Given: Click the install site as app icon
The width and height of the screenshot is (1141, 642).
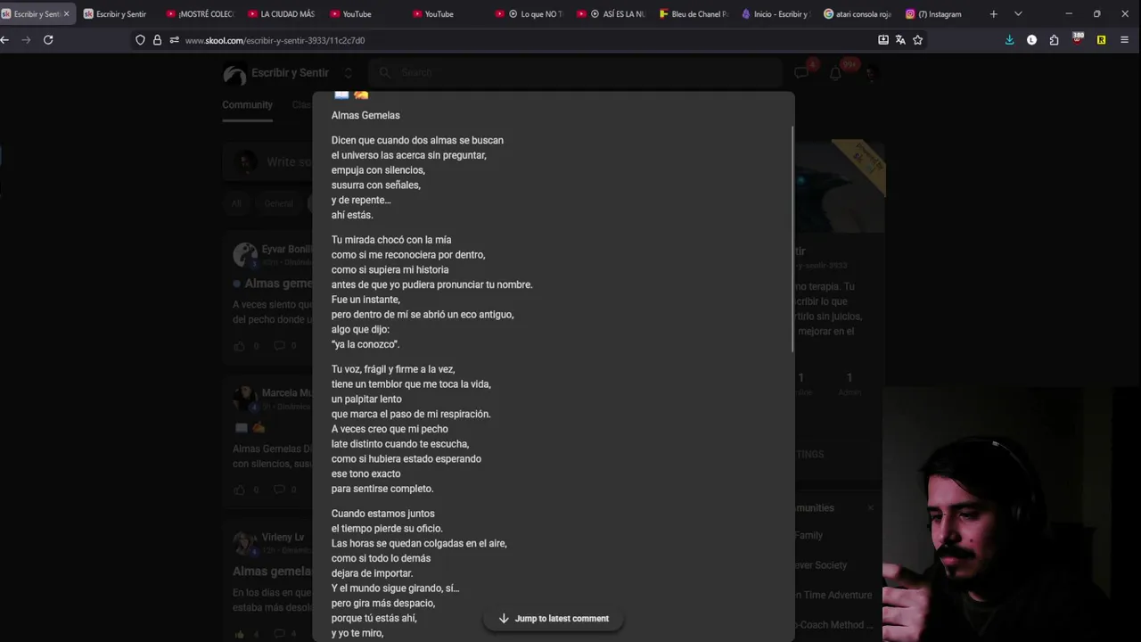Looking at the screenshot, I should coord(883,40).
